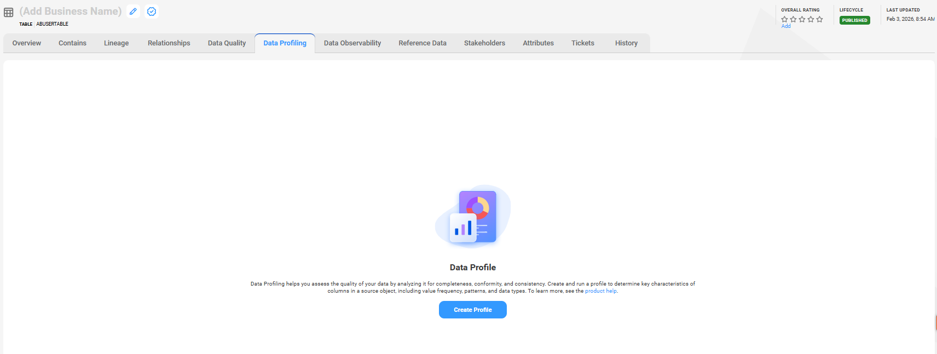Click the (Add Business Name) placeholder title
Screen dimensions: 937x354
click(x=71, y=11)
